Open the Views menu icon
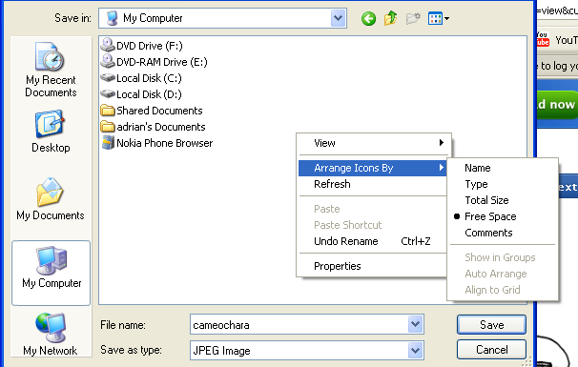Viewport: 578px width, 367px height. click(439, 18)
